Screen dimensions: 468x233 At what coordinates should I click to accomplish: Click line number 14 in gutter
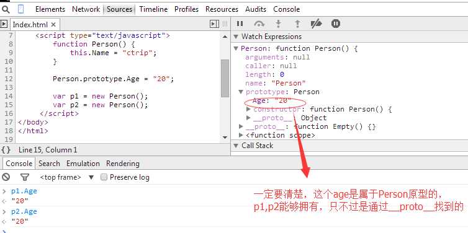[9, 96]
